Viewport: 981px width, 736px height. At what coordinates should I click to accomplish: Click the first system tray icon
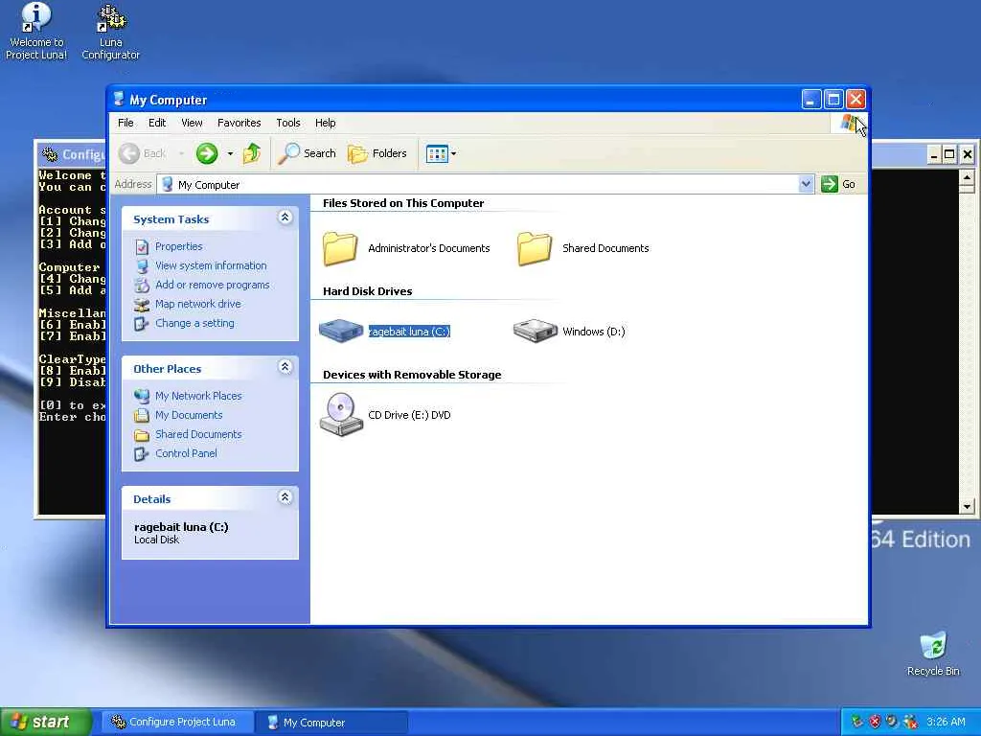tap(857, 722)
